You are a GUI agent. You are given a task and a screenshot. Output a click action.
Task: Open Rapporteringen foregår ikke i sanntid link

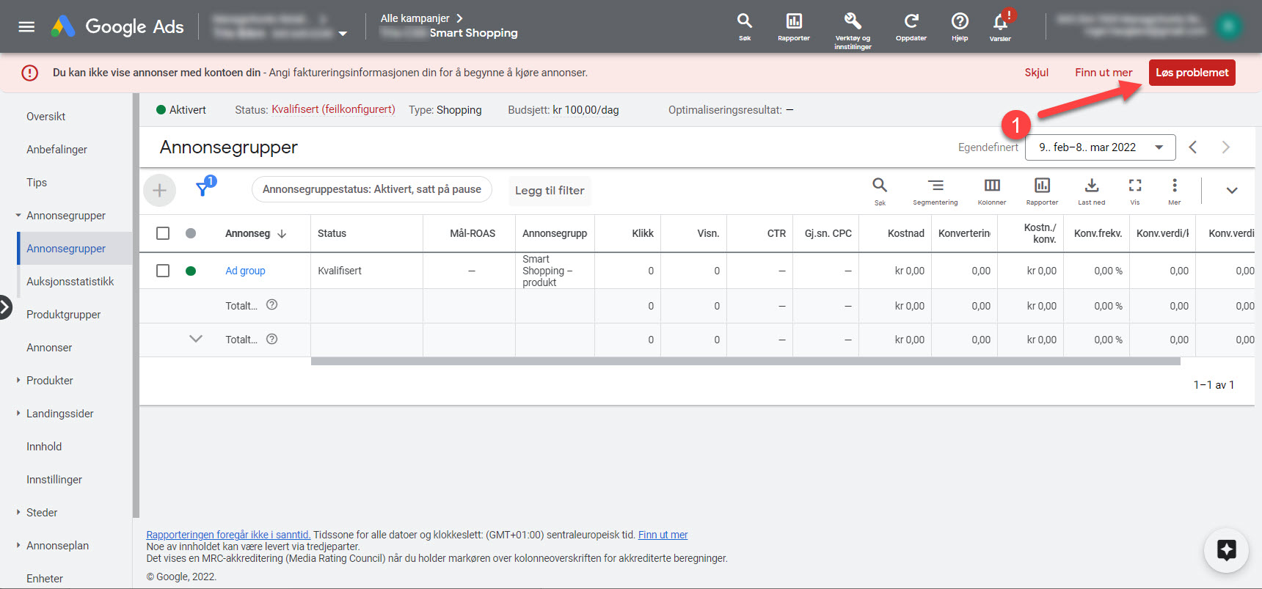click(228, 535)
